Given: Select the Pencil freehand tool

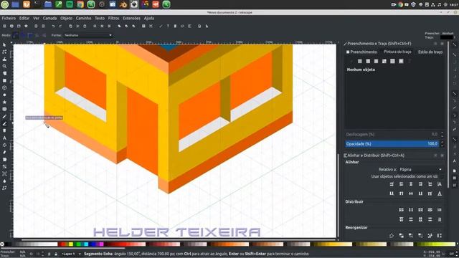Looking at the screenshot, I should tap(4, 116).
